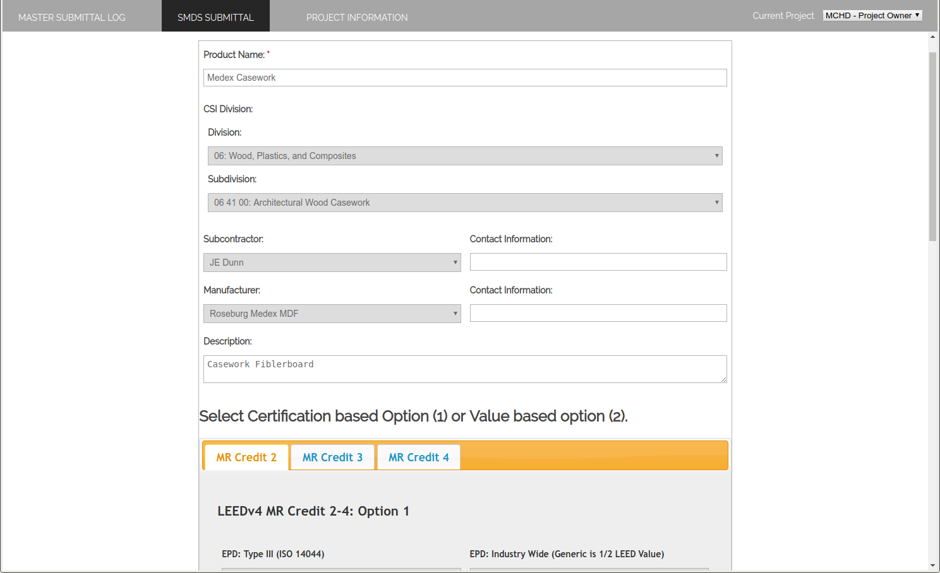Switch to the SMDS Submittal tab
The width and height of the screenshot is (940, 573).
(x=215, y=17)
